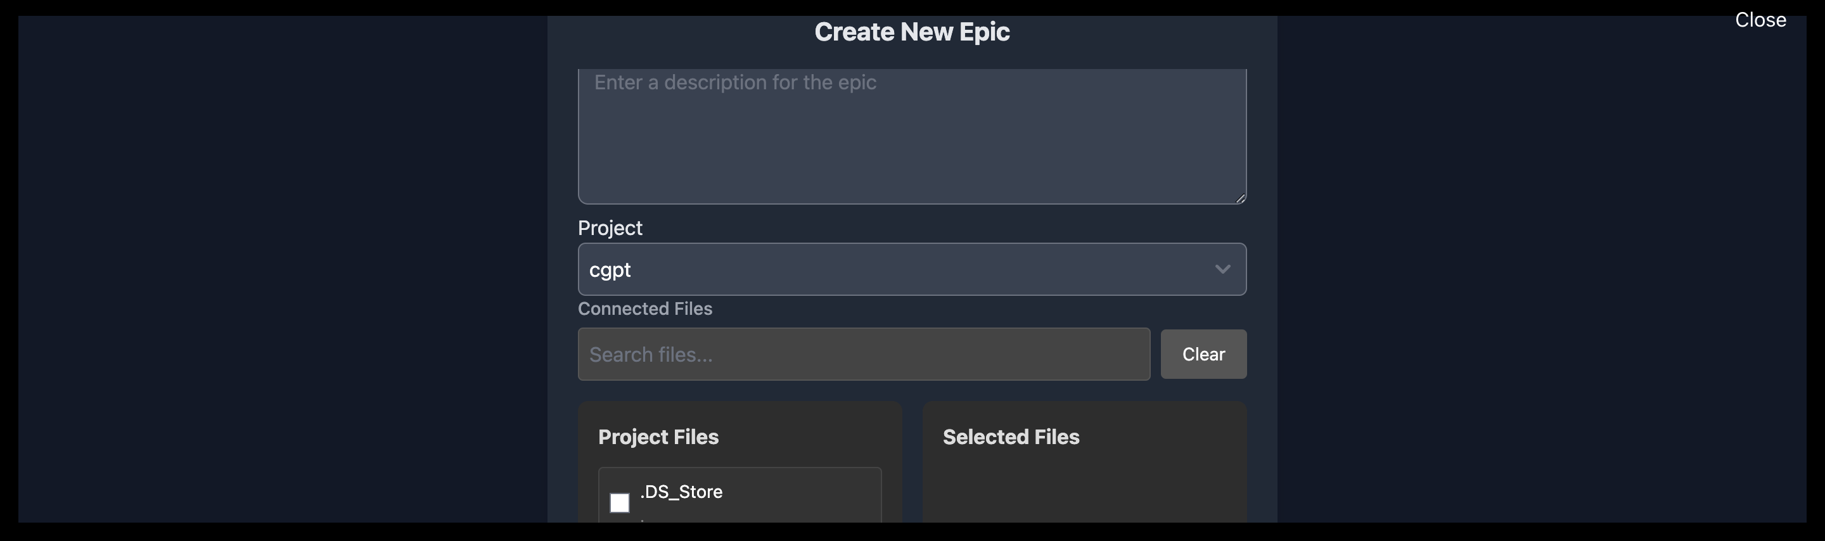Image resolution: width=1825 pixels, height=541 pixels.
Task: Click the .DS_Store file name
Action: (681, 492)
